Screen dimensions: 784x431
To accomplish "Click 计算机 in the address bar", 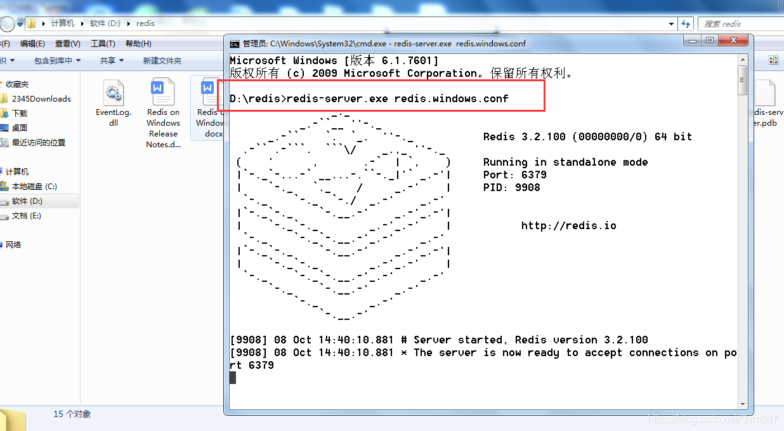I will 62,23.
